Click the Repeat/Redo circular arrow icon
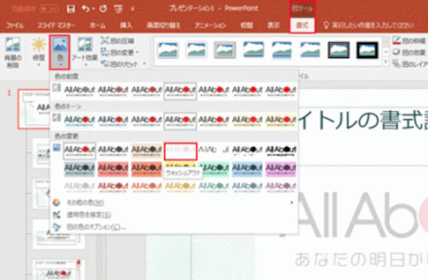Screen dimensions: 428x280 click(103, 9)
